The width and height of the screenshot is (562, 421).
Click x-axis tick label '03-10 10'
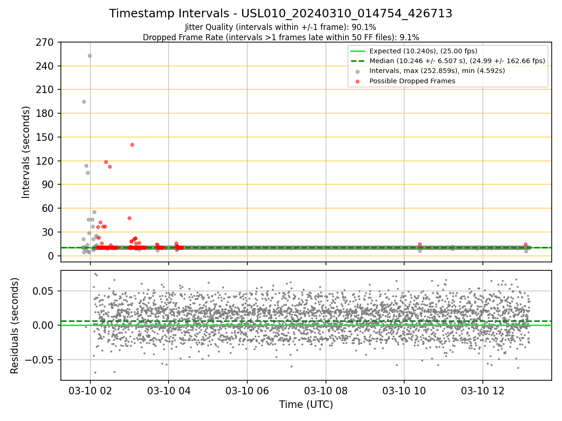pos(404,391)
